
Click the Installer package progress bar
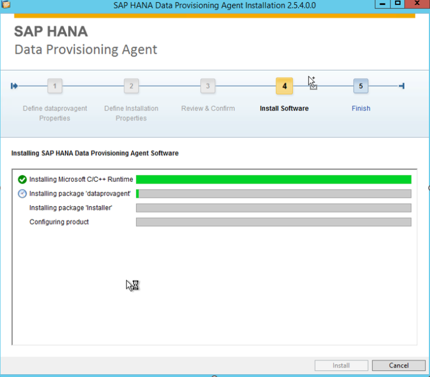click(x=274, y=208)
